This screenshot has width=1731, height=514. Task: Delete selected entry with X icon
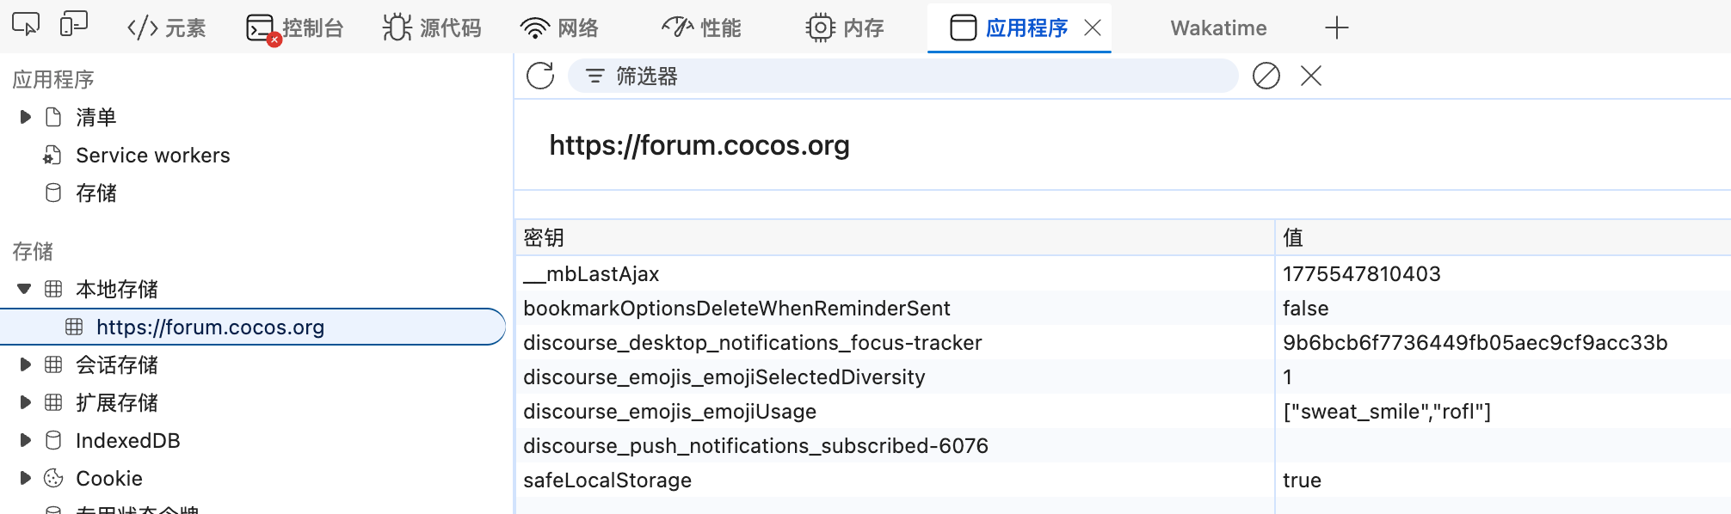point(1311,76)
